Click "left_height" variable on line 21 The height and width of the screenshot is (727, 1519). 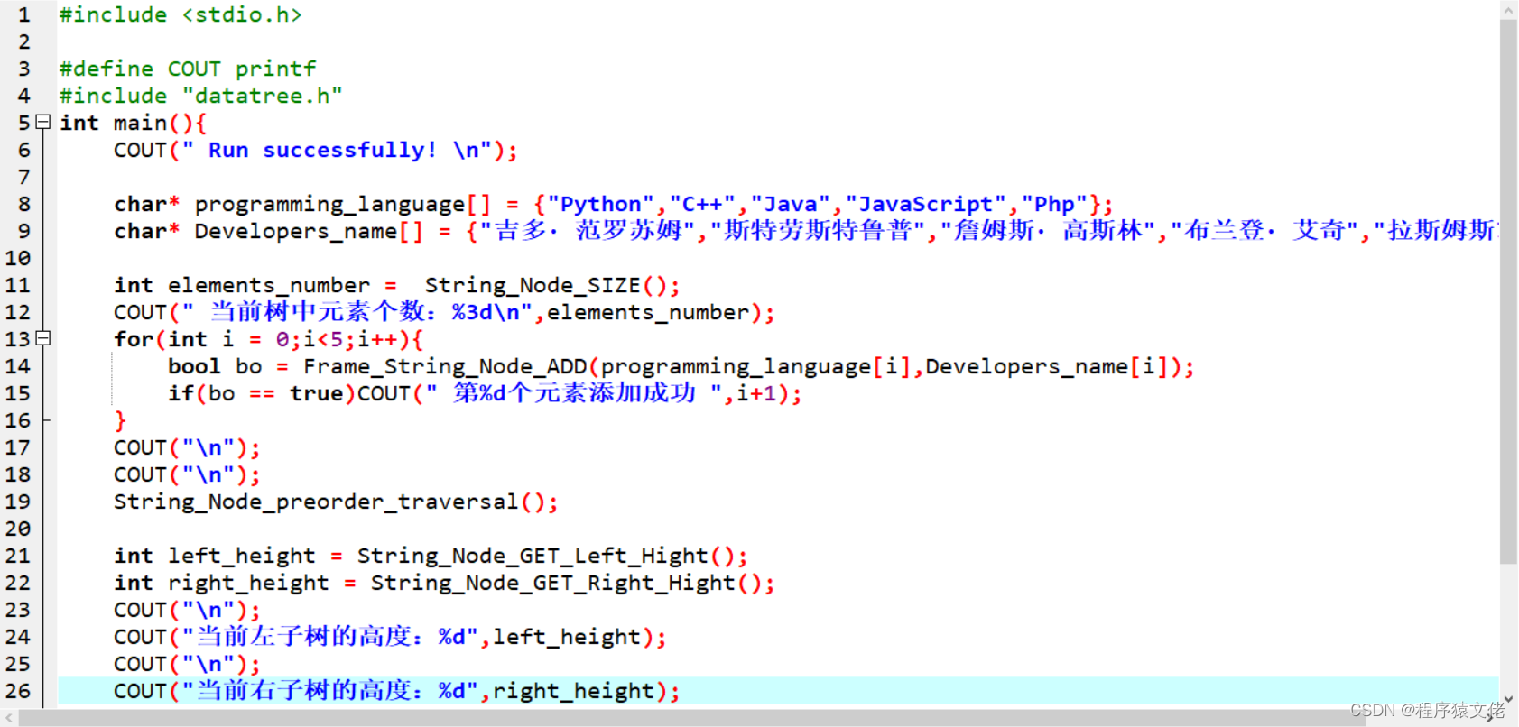[242, 557]
